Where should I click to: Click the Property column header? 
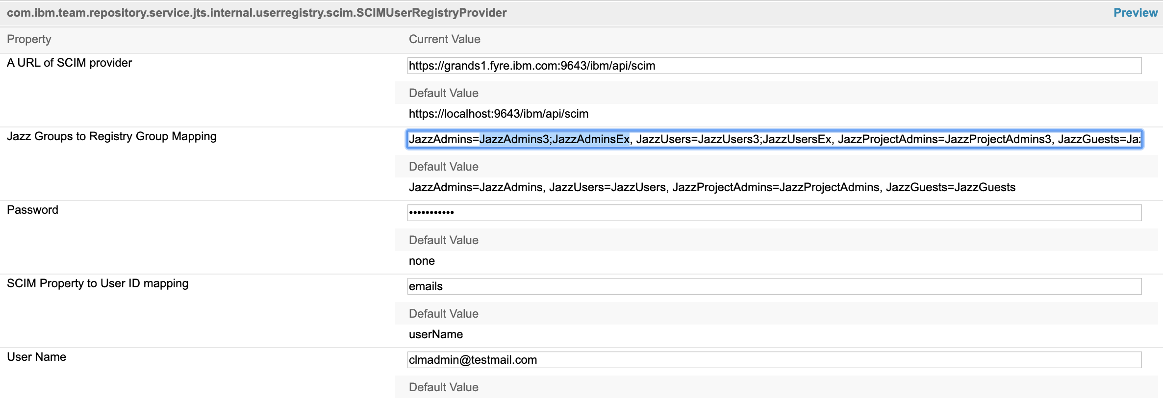29,39
